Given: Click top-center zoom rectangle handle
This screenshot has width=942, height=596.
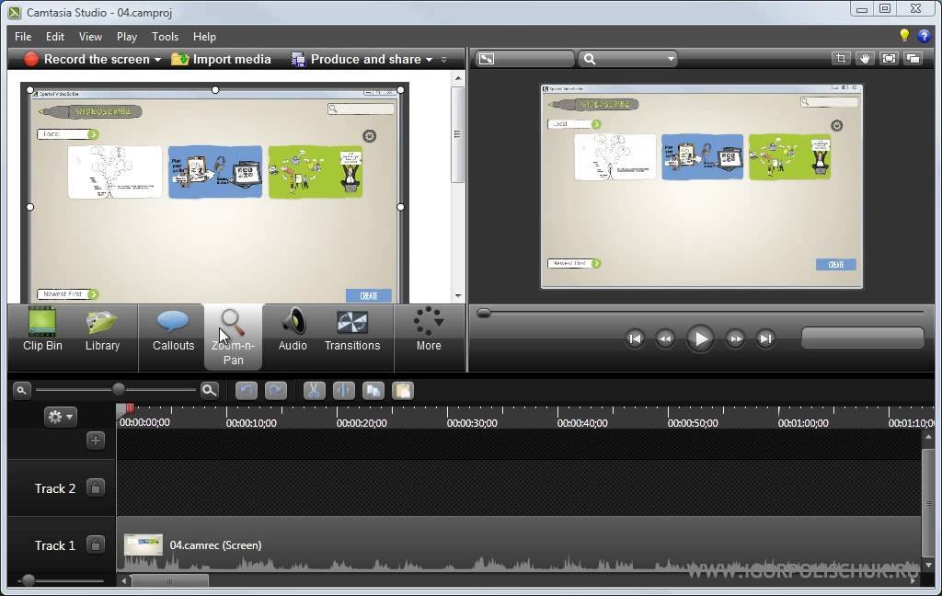Looking at the screenshot, I should tap(215, 89).
